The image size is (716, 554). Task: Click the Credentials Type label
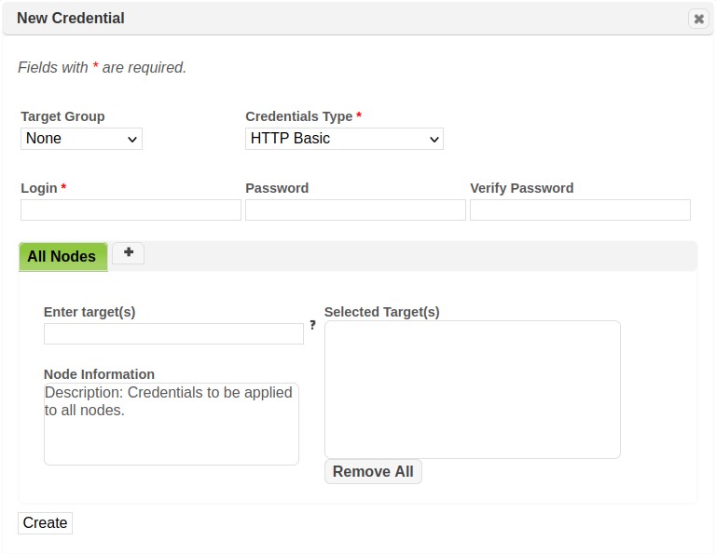tap(298, 116)
